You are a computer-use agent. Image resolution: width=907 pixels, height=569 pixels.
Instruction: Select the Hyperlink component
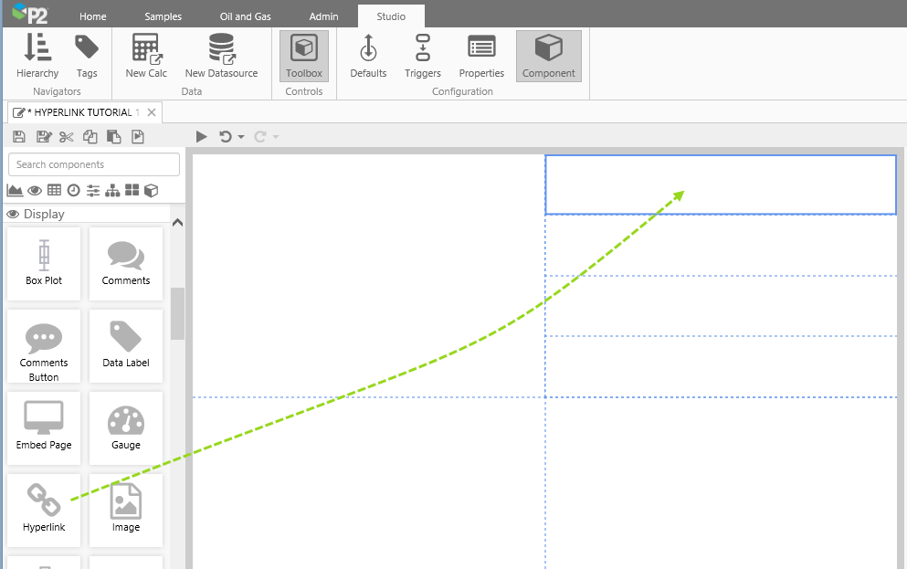click(44, 509)
